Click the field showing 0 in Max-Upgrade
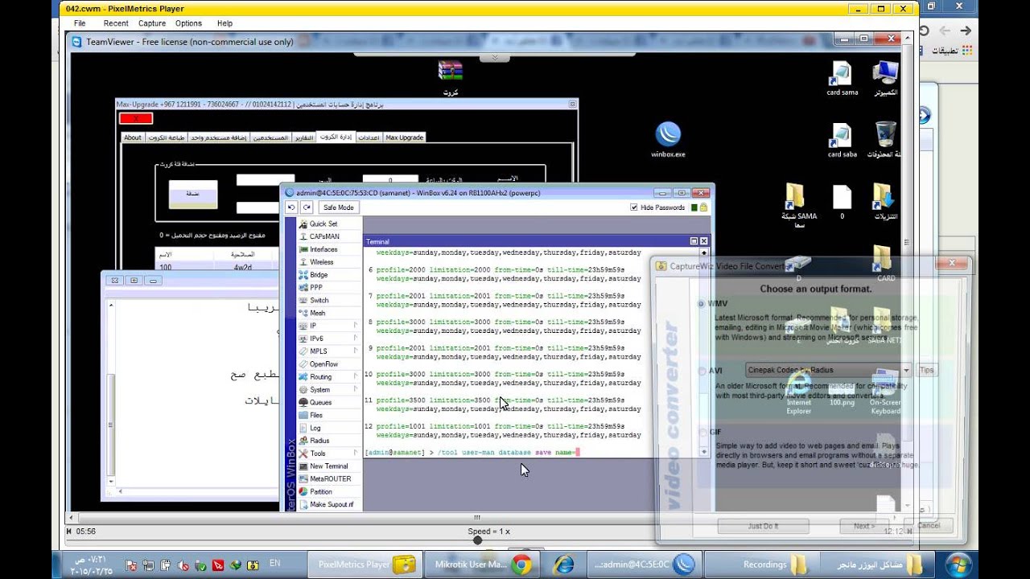This screenshot has width=1030, height=579. 390,181
